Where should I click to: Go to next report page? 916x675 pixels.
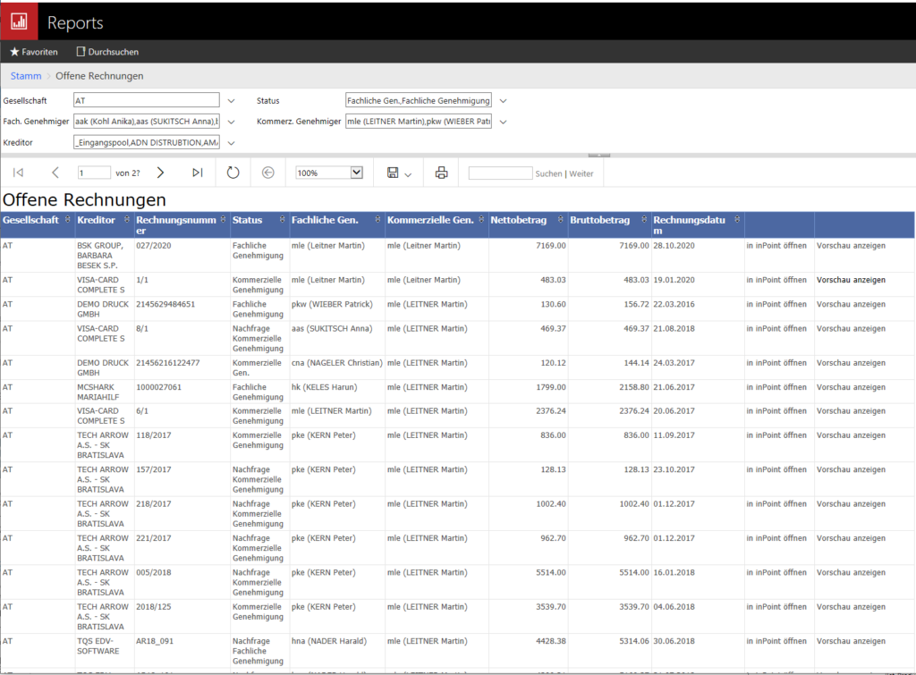161,173
